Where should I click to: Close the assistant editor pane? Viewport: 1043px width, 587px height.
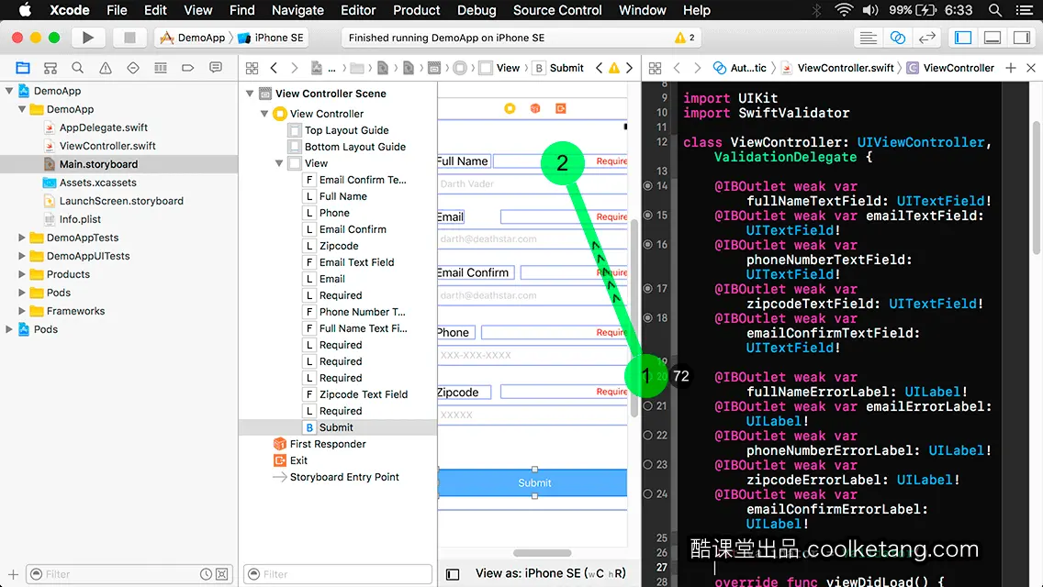[x=1031, y=68]
